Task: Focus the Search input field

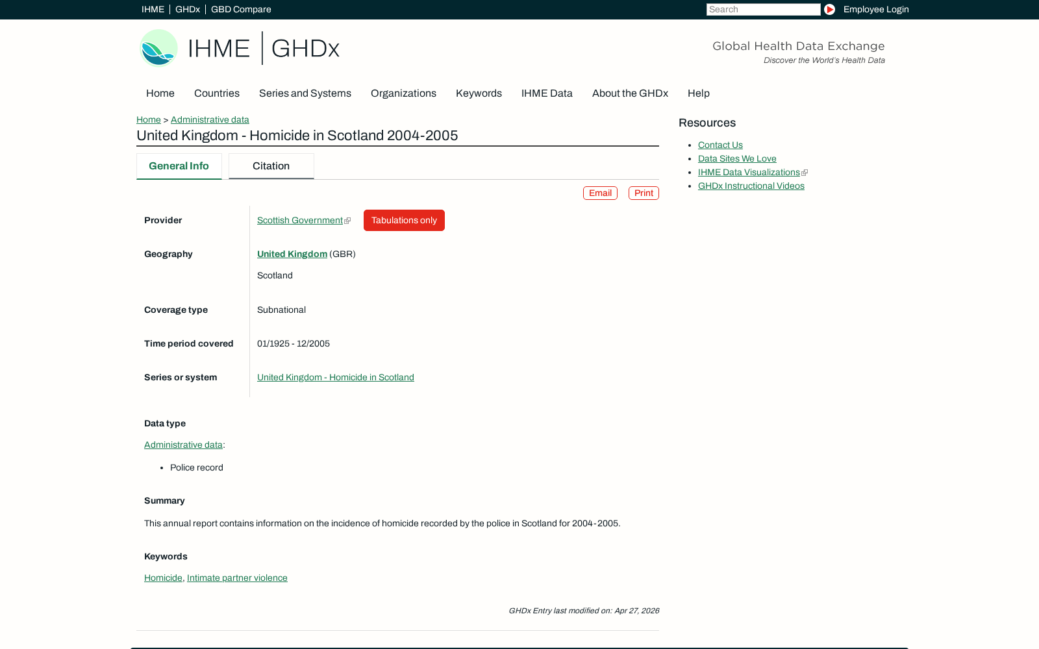Action: pos(764,9)
